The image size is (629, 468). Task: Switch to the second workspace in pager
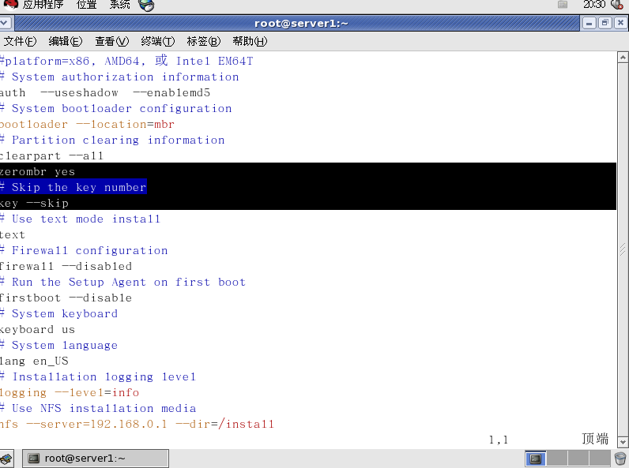557,459
